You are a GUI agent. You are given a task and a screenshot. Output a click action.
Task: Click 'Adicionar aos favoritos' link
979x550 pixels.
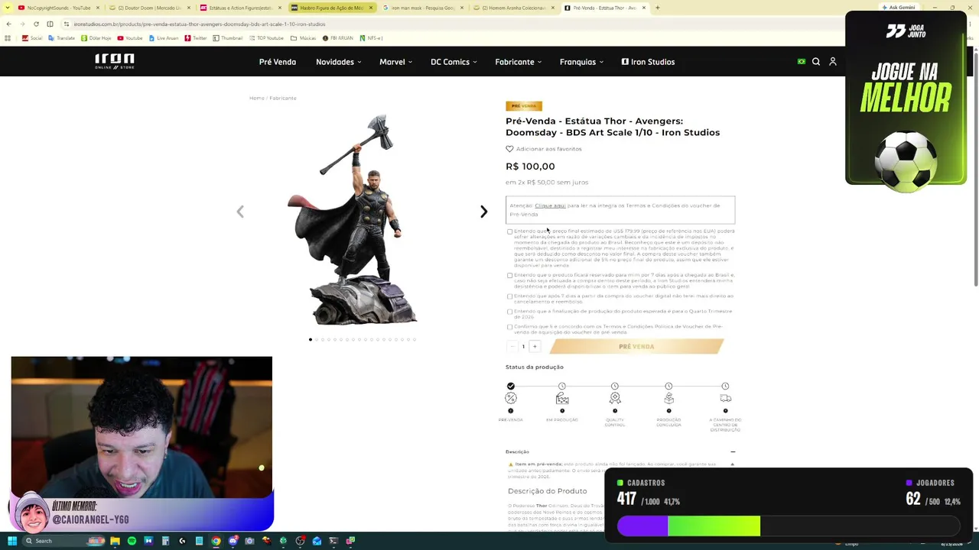click(x=548, y=149)
